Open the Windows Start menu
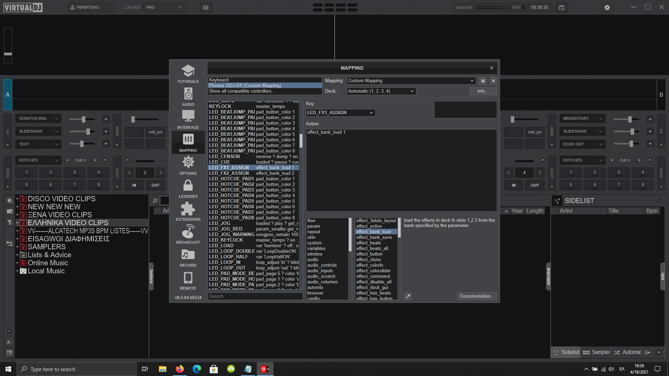The width and height of the screenshot is (669, 376). (x=8, y=369)
